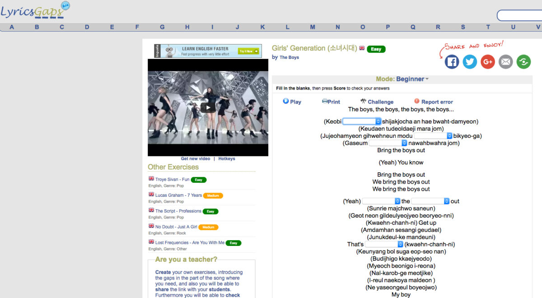Click the Get new video link
Screen dimensions: 542x298
tap(195, 159)
